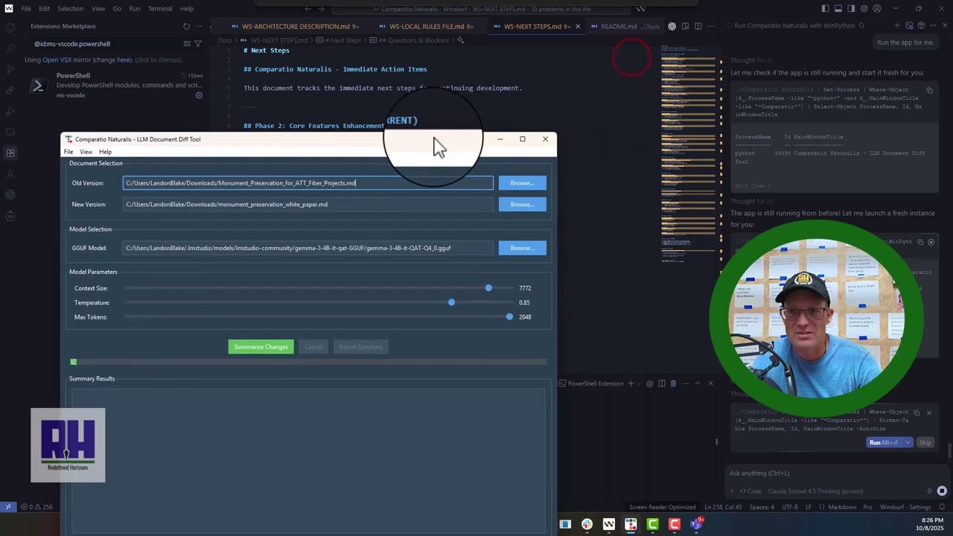Open the Code mode selector

750,491
